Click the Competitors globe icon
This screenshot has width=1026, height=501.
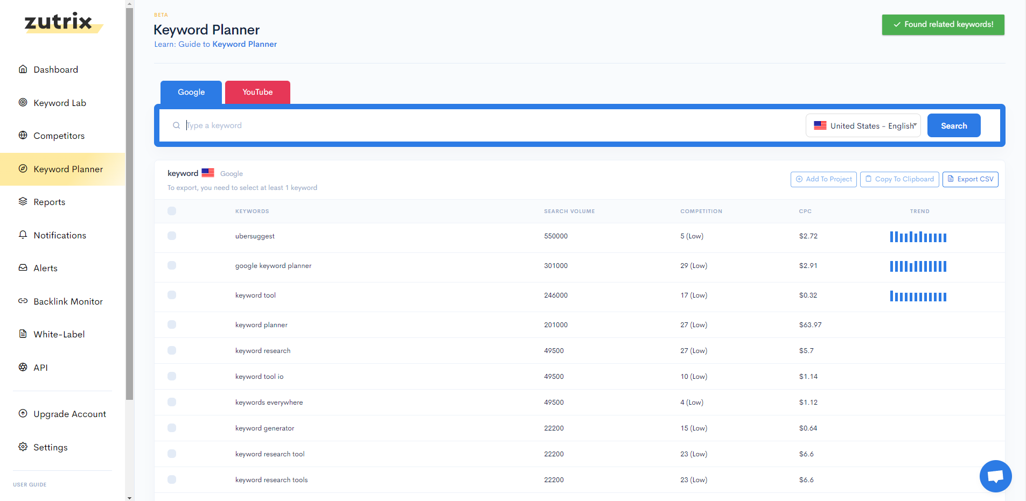click(x=23, y=135)
